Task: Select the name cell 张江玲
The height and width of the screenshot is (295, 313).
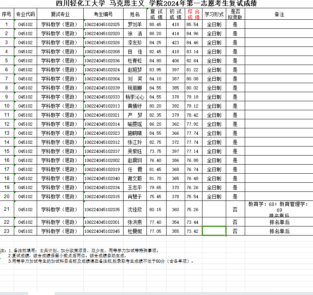Action: (x=135, y=142)
